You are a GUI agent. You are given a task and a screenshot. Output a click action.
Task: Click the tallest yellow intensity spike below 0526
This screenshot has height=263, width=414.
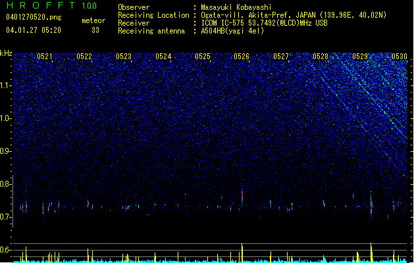[x=242, y=253]
